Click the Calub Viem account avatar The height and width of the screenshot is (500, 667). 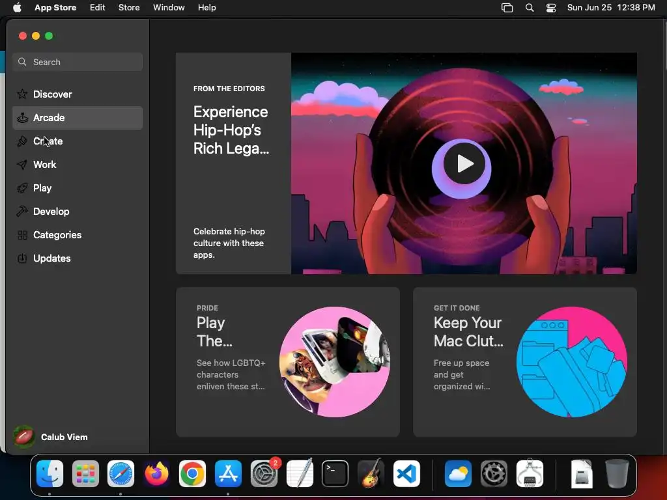[x=24, y=437]
